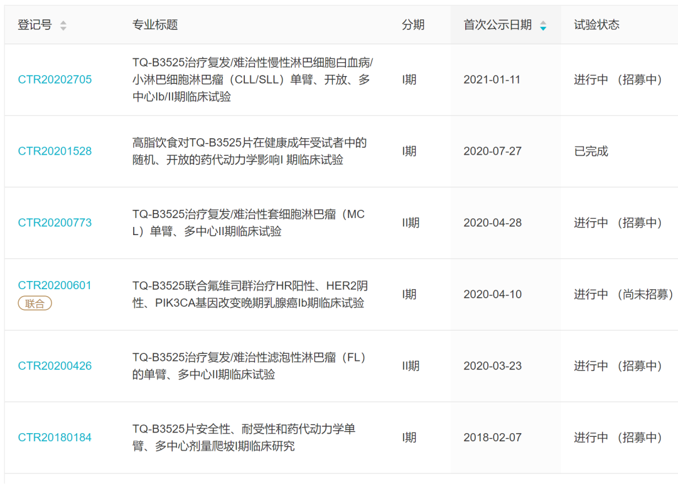The height and width of the screenshot is (484, 678).
Task: Select title about 套细胞淋巴瘤 (MCL) trial
Action: pos(249,223)
